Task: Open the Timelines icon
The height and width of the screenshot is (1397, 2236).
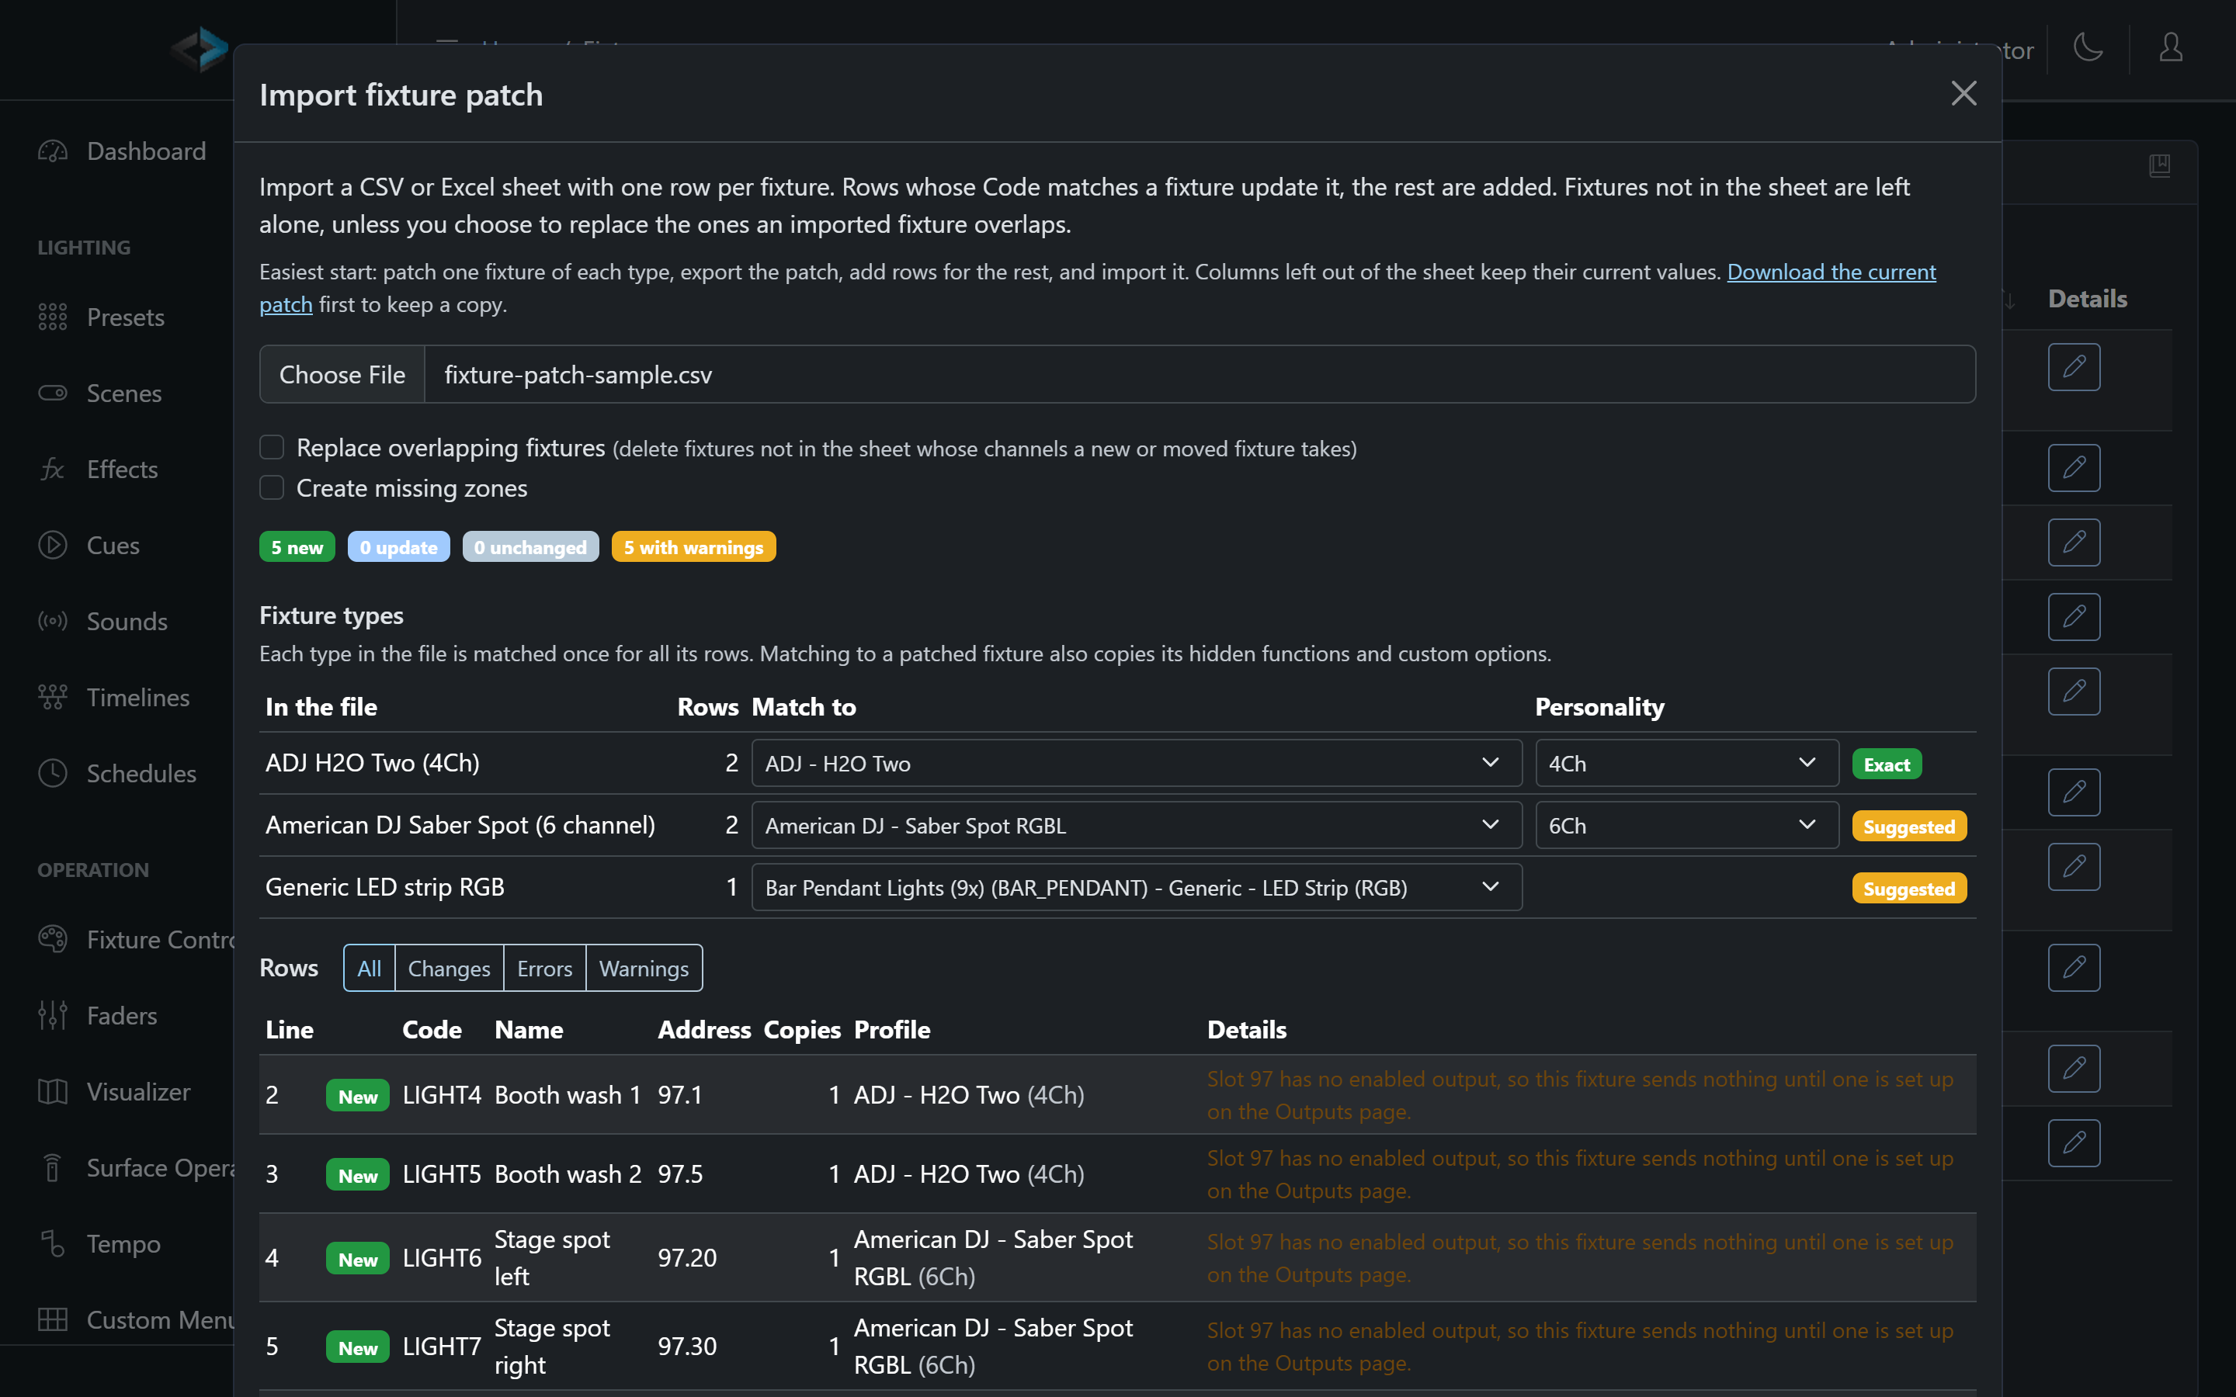Action: click(x=53, y=697)
